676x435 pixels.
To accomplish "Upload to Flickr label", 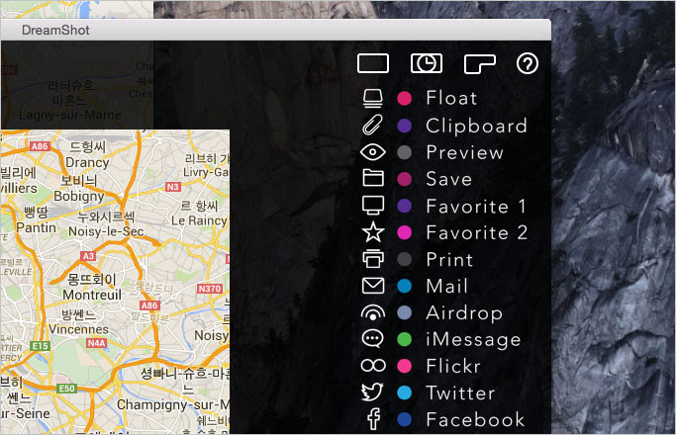I will 453,366.
